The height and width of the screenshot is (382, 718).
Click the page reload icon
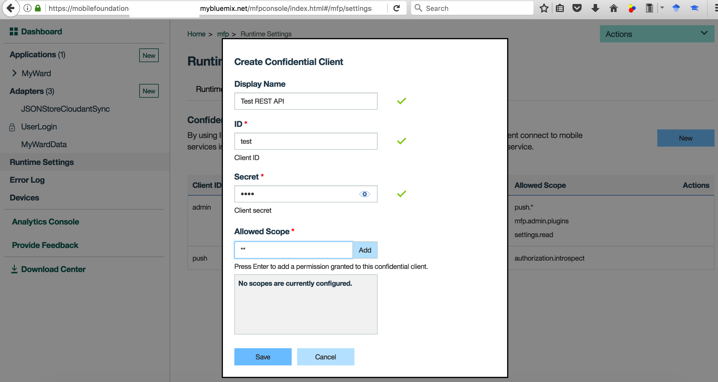[x=397, y=8]
